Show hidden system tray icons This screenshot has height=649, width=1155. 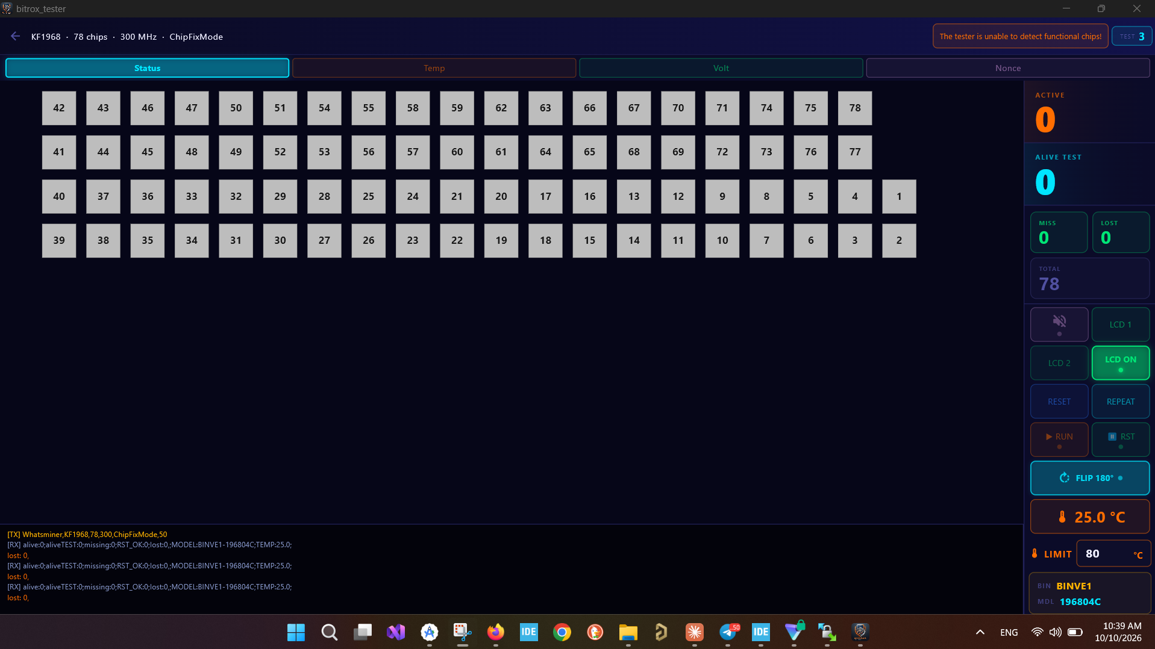[x=980, y=632]
